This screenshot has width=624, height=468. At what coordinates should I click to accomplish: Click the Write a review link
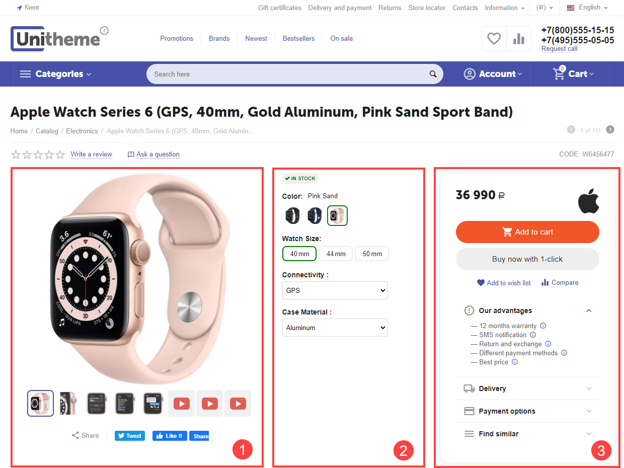point(91,154)
